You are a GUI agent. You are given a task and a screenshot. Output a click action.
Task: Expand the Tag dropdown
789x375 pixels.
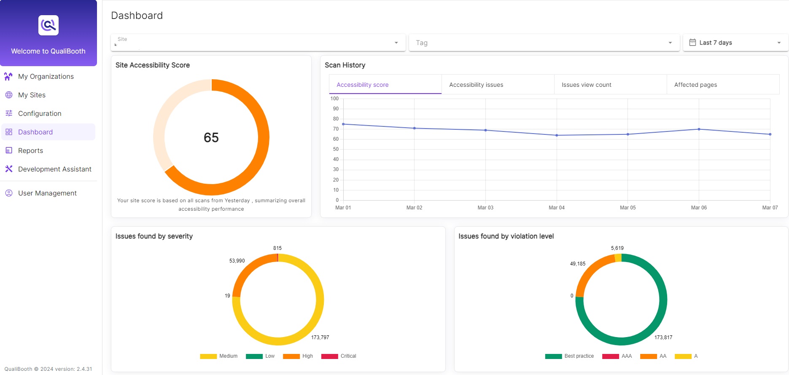coord(544,43)
